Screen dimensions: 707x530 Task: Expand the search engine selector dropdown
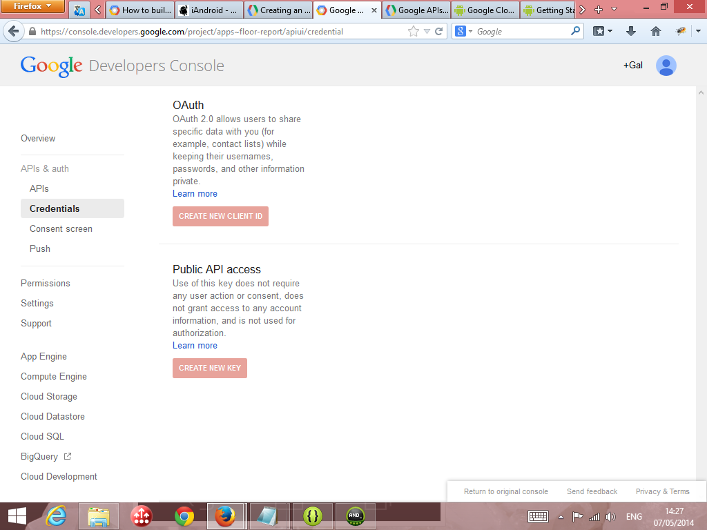coord(463,32)
